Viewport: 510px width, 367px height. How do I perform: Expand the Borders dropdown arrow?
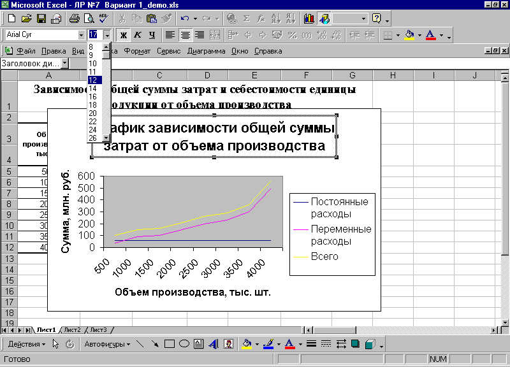(398, 35)
